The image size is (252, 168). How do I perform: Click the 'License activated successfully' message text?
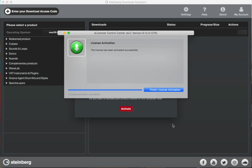click(115, 50)
